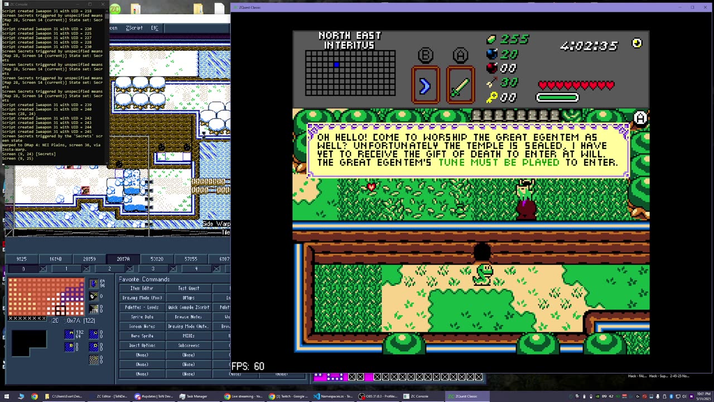This screenshot has height=402, width=714.
Task: Click the black combo preview box
Action: 29,343
